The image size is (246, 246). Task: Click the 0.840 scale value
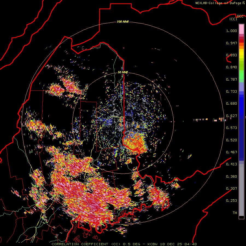[232, 67]
